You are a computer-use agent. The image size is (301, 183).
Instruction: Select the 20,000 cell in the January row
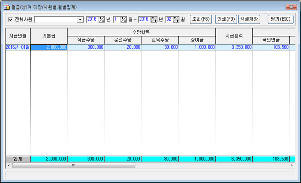[123, 47]
